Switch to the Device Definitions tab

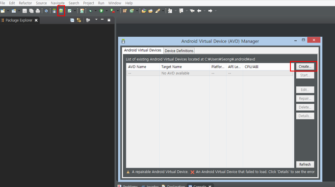[179, 51]
